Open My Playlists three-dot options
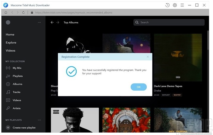This screenshot has height=135, width=213. [40, 120]
